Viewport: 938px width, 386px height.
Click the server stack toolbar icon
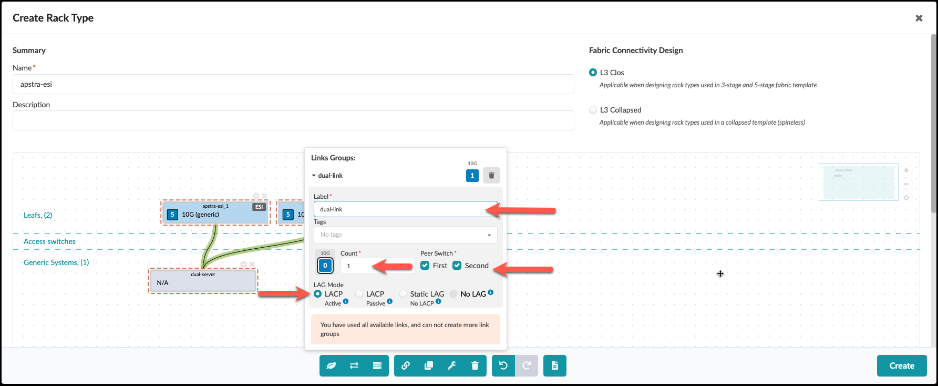(x=377, y=365)
